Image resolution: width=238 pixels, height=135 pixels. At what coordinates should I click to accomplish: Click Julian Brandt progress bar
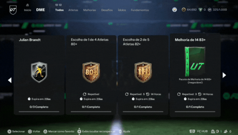[x=39, y=112]
